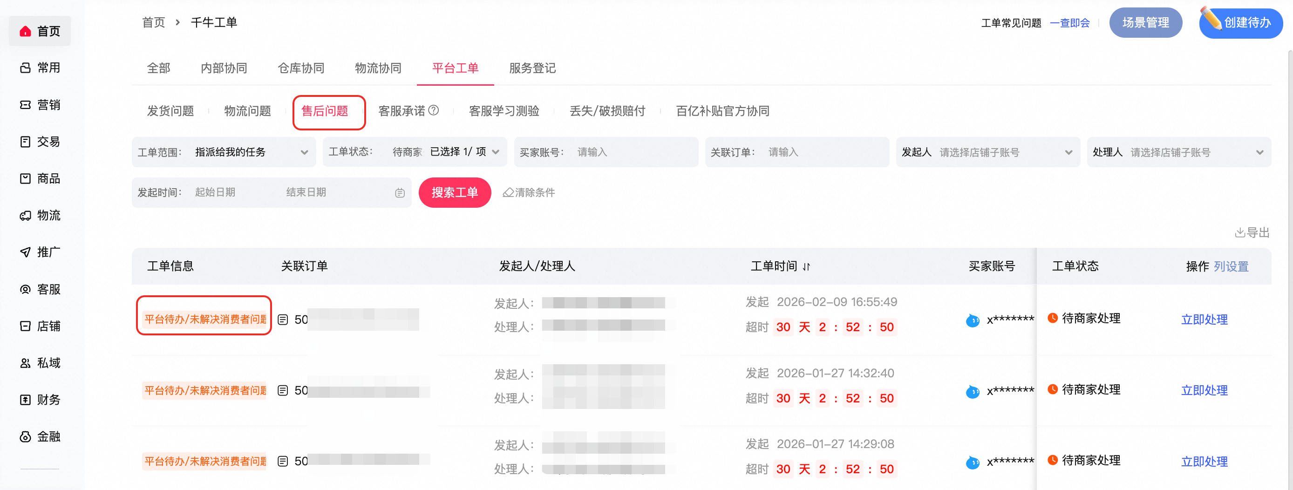Click the 工单信息 column header

click(x=170, y=266)
